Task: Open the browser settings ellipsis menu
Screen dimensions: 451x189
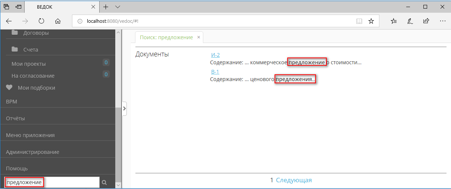Action: click(x=443, y=21)
